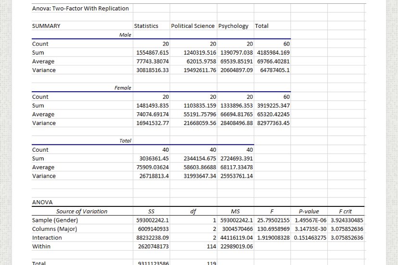Select Male total average 69766.40281

274,61
